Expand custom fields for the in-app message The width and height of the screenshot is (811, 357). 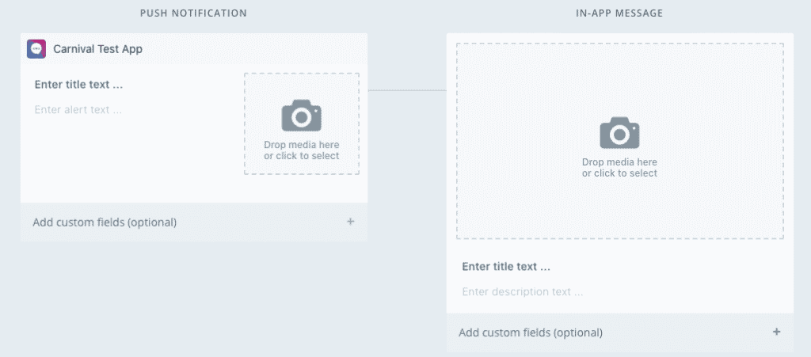pos(531,332)
